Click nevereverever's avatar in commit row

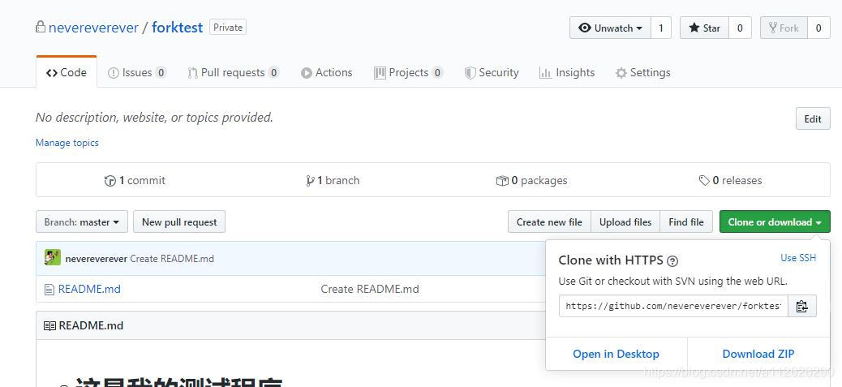(x=53, y=258)
